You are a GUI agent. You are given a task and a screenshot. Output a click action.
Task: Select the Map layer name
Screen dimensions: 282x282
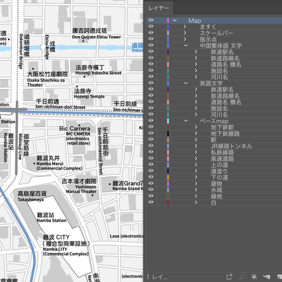[194, 20]
